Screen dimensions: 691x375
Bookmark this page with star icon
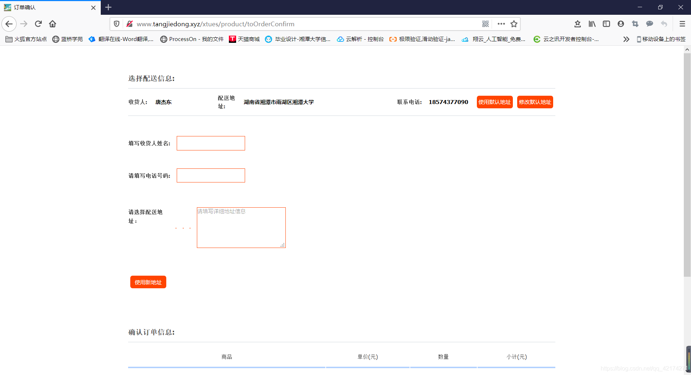514,24
